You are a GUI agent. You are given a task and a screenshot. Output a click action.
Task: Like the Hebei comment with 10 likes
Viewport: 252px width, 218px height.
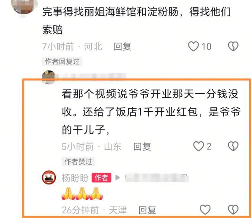194,46
